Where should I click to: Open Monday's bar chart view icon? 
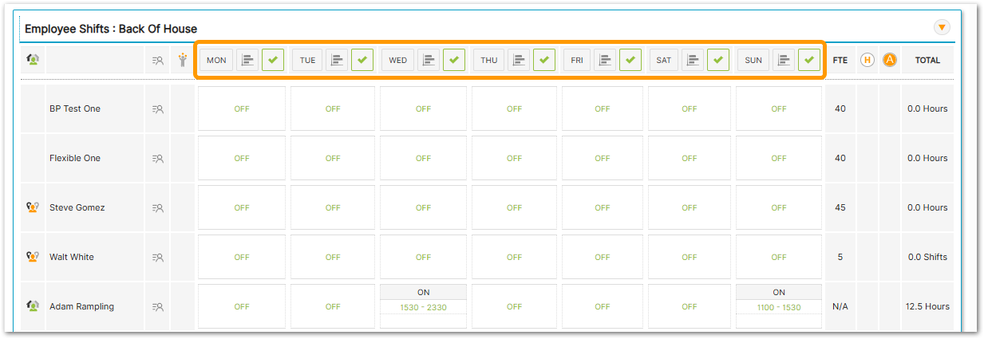(x=248, y=60)
